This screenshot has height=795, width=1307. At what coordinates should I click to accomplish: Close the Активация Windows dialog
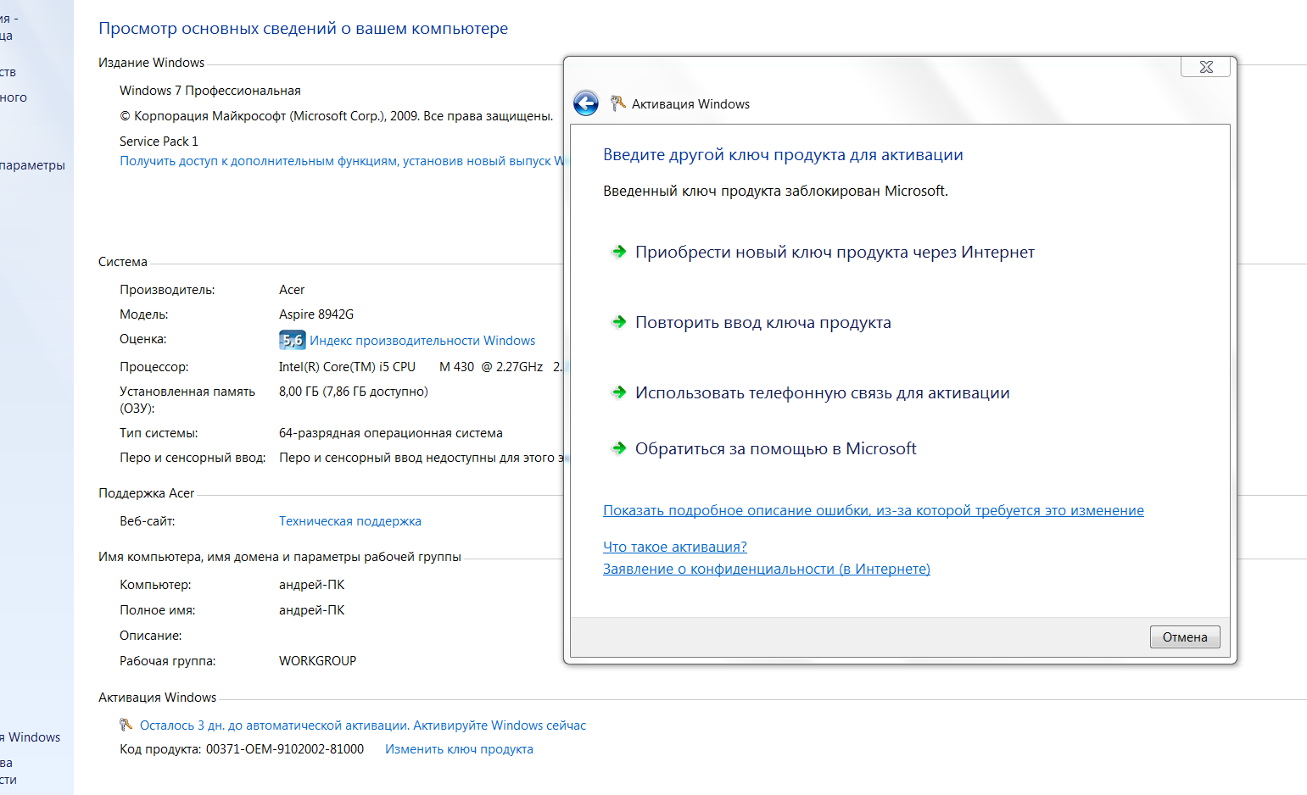coord(1205,67)
